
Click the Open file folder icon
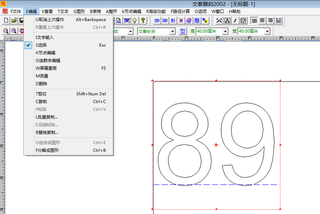[x=14, y=20]
